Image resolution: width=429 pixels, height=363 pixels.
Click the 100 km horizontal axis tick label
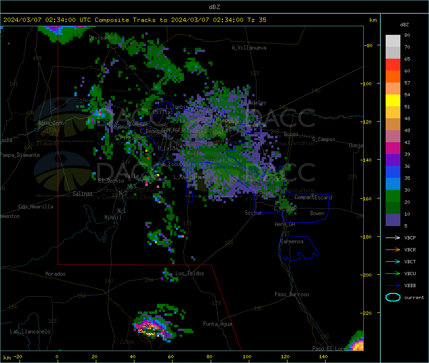pyautogui.click(x=247, y=356)
